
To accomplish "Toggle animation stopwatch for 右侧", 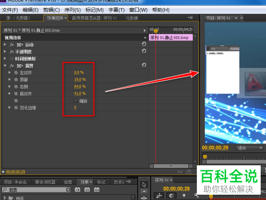I will (16, 86).
